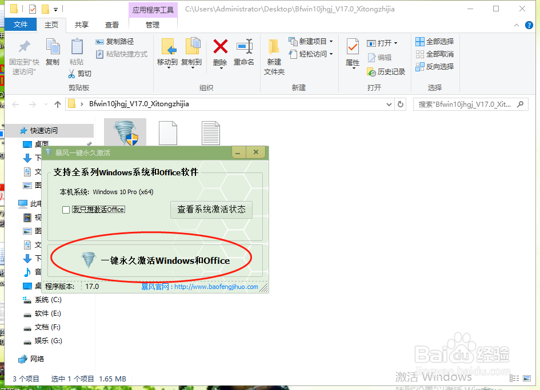The height and width of the screenshot is (390, 540).
Task: Open the recent locations dropdown arrow
Action: point(46,104)
